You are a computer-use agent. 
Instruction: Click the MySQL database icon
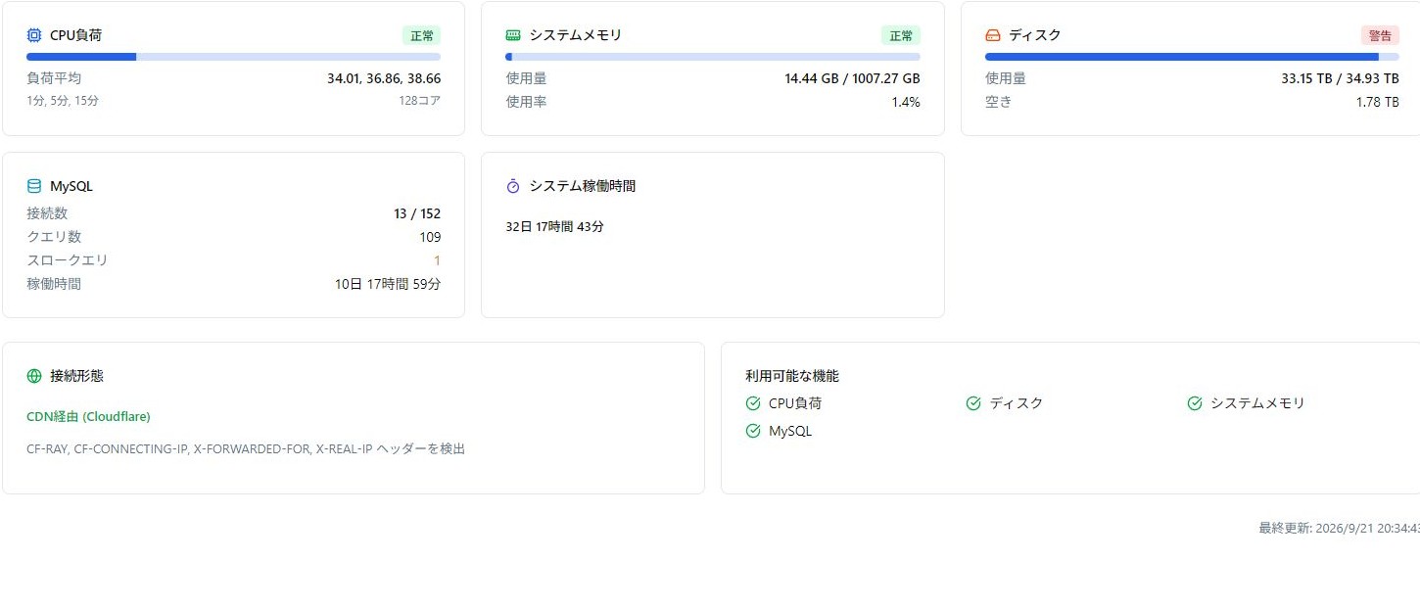tap(34, 186)
